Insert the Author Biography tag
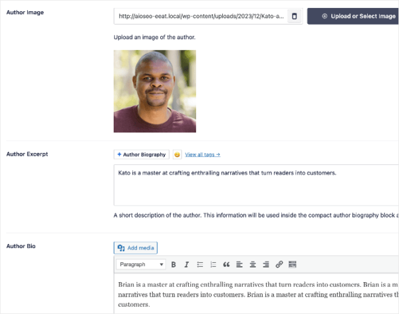The image size is (399, 314). [x=142, y=154]
